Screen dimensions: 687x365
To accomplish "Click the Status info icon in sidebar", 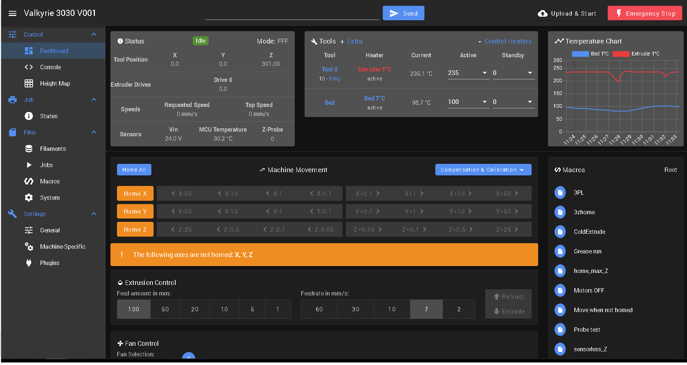I will coord(29,116).
